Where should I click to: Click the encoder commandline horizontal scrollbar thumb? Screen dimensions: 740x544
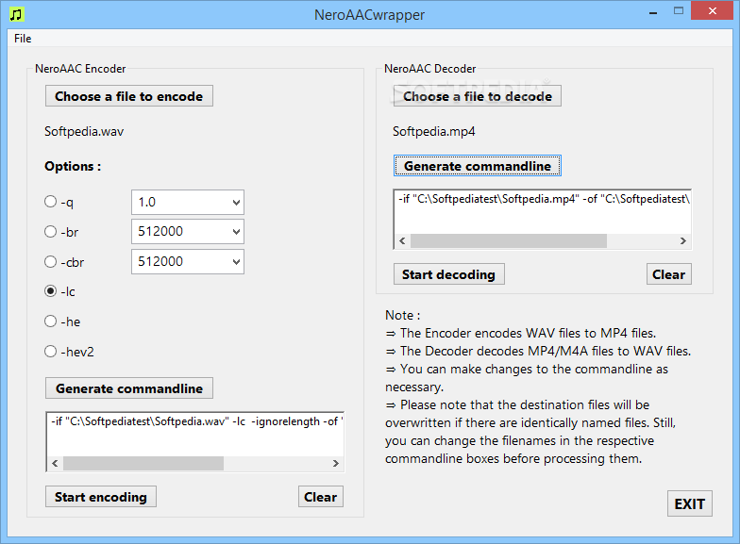click(143, 464)
